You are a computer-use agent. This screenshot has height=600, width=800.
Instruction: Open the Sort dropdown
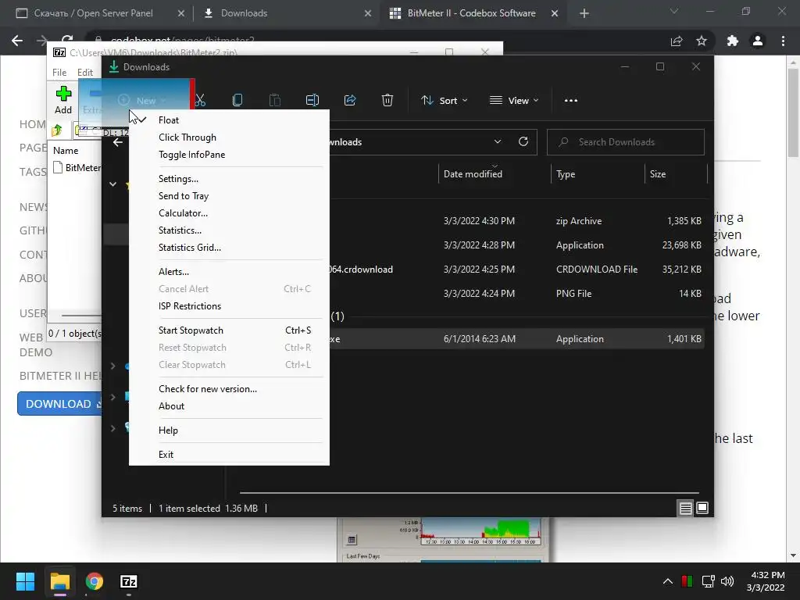tap(444, 101)
